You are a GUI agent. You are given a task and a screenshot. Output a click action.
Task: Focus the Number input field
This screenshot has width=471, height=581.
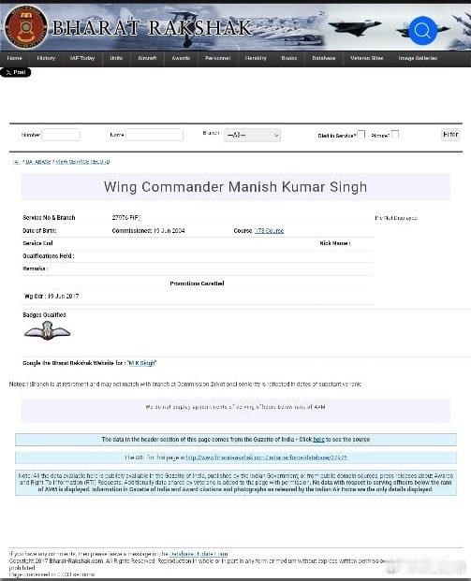(x=61, y=135)
